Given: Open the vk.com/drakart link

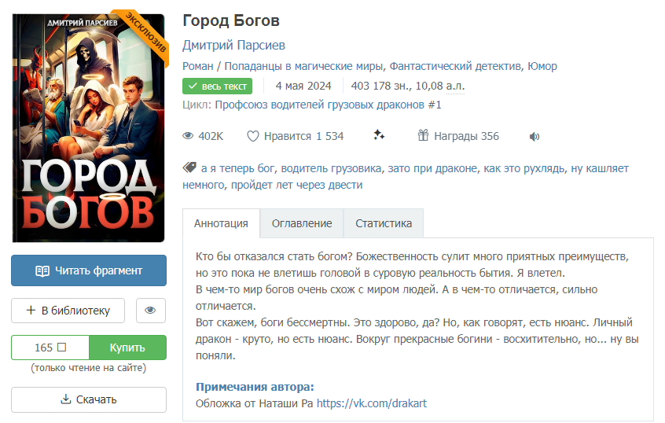Looking at the screenshot, I should (x=371, y=403).
